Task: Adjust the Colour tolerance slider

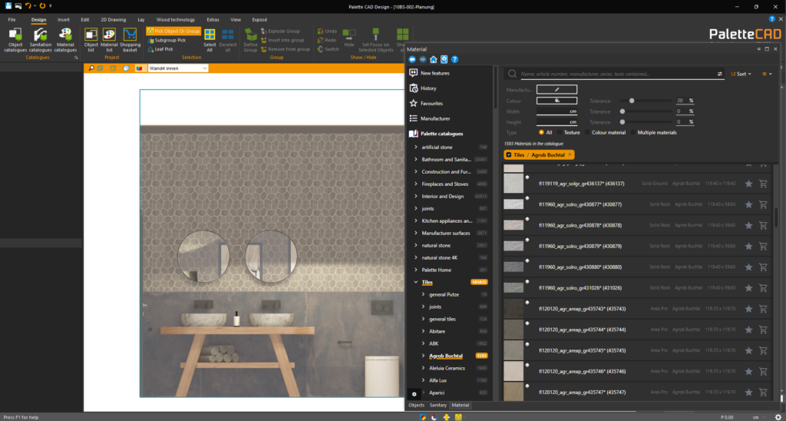Action: coord(632,101)
